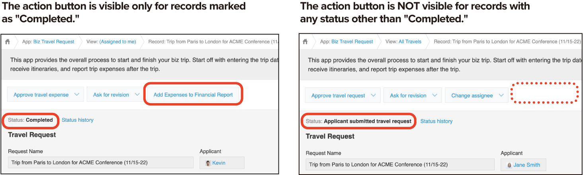Image resolution: width=583 pixels, height=175 pixels.
Task: Open the All Travels view breadcrumb
Action: tap(410, 41)
